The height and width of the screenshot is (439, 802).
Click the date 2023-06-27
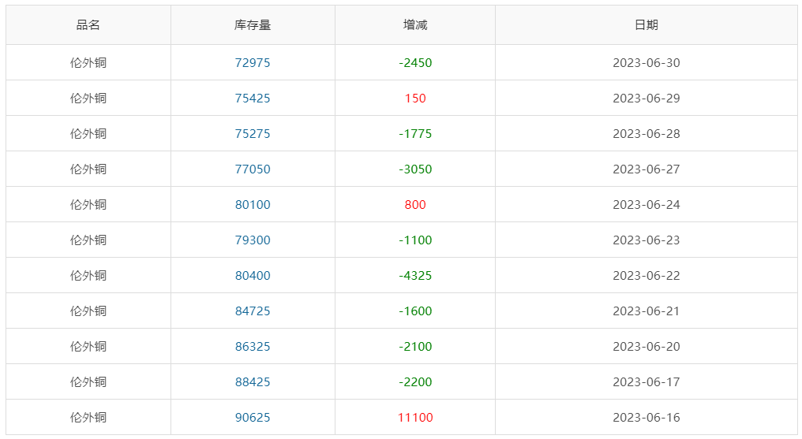click(646, 169)
